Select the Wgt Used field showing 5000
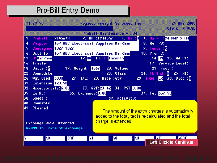The width and height of the screenshot is (217, 163). pos(58,78)
